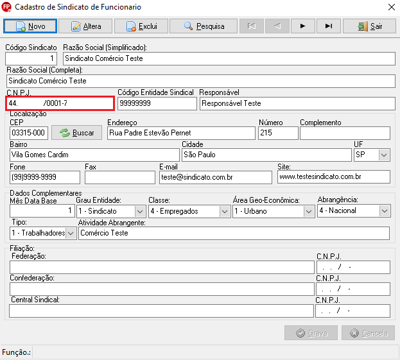The width and height of the screenshot is (400, 360).
Task: Click the E-mail field
Action: tap(216, 177)
